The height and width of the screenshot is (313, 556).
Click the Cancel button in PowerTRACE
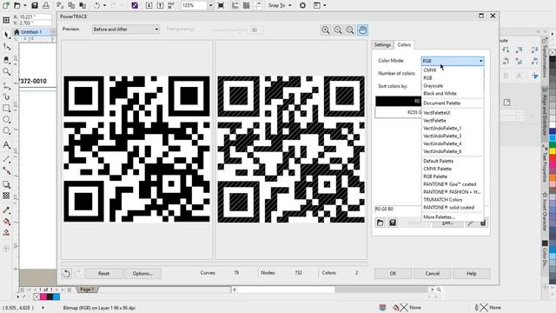point(433,274)
